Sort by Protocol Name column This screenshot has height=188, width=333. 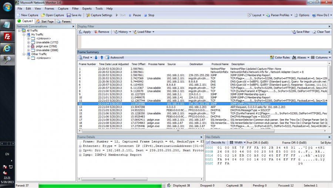(220, 64)
